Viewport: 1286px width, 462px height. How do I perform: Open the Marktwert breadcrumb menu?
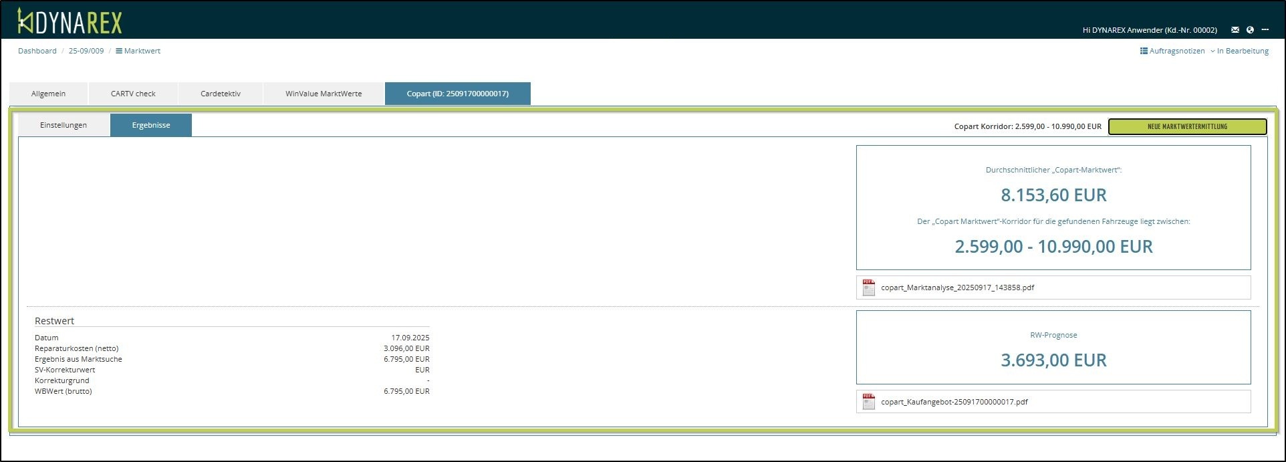pyautogui.click(x=138, y=51)
